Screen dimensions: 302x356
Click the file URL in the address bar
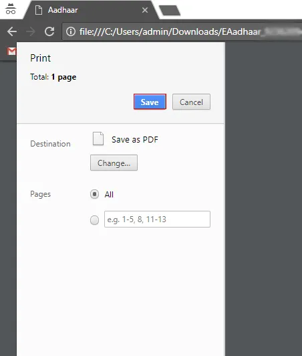190,31
